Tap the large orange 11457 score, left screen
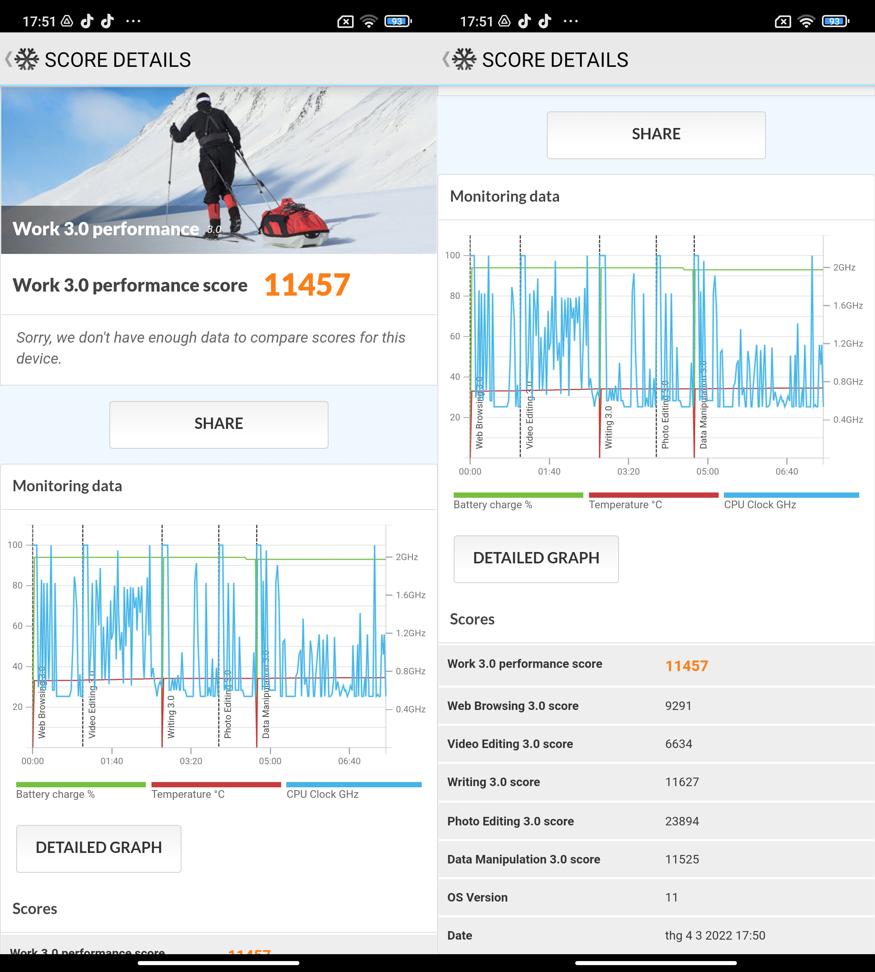Screen dimensions: 875x972 click(307, 285)
